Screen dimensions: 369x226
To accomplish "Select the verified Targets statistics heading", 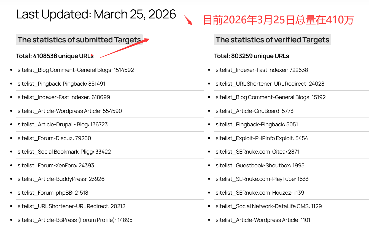I will coord(272,40).
